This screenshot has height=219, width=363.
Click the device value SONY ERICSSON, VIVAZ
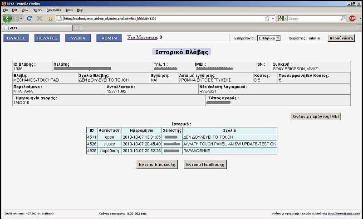click(295, 68)
